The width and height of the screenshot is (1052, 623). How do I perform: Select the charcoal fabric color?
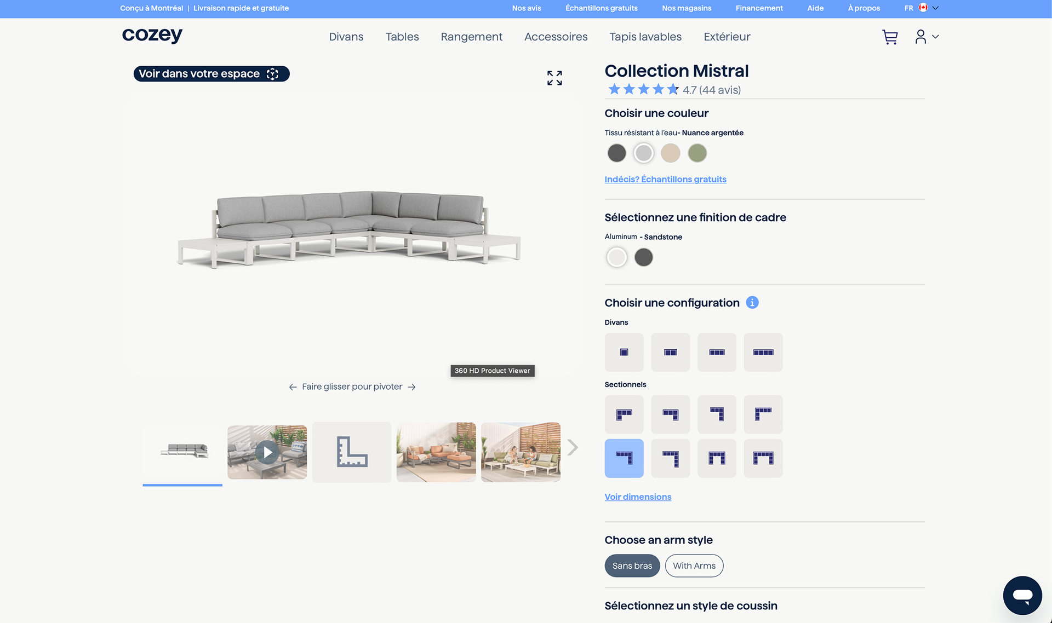[x=617, y=153]
